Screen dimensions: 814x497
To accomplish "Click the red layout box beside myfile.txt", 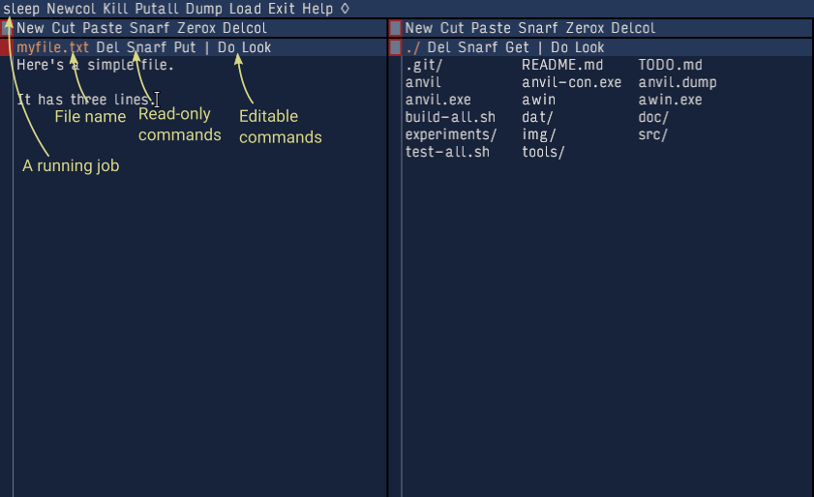I will 6,47.
